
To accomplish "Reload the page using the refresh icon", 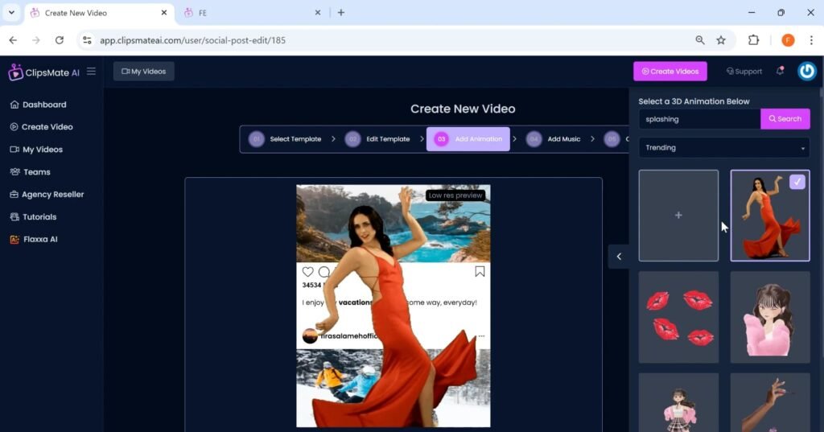I will pos(59,40).
